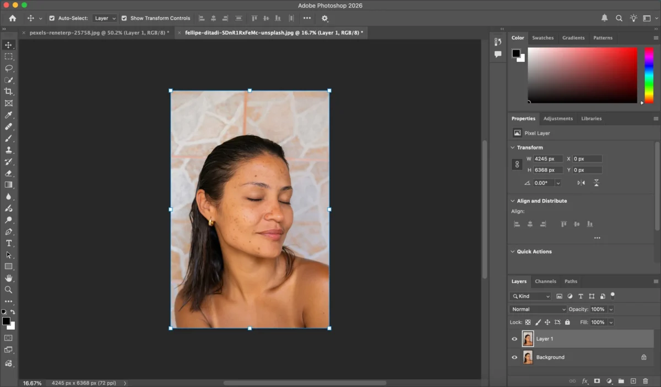
Task: Select the Lasso tool
Action: tap(8, 68)
